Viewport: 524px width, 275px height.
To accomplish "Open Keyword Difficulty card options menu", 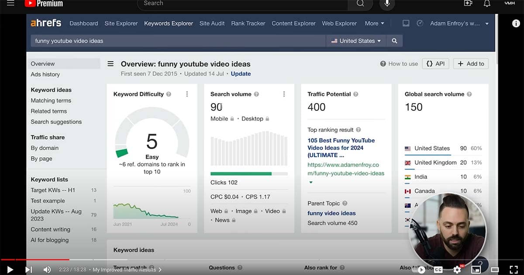I will (x=187, y=94).
